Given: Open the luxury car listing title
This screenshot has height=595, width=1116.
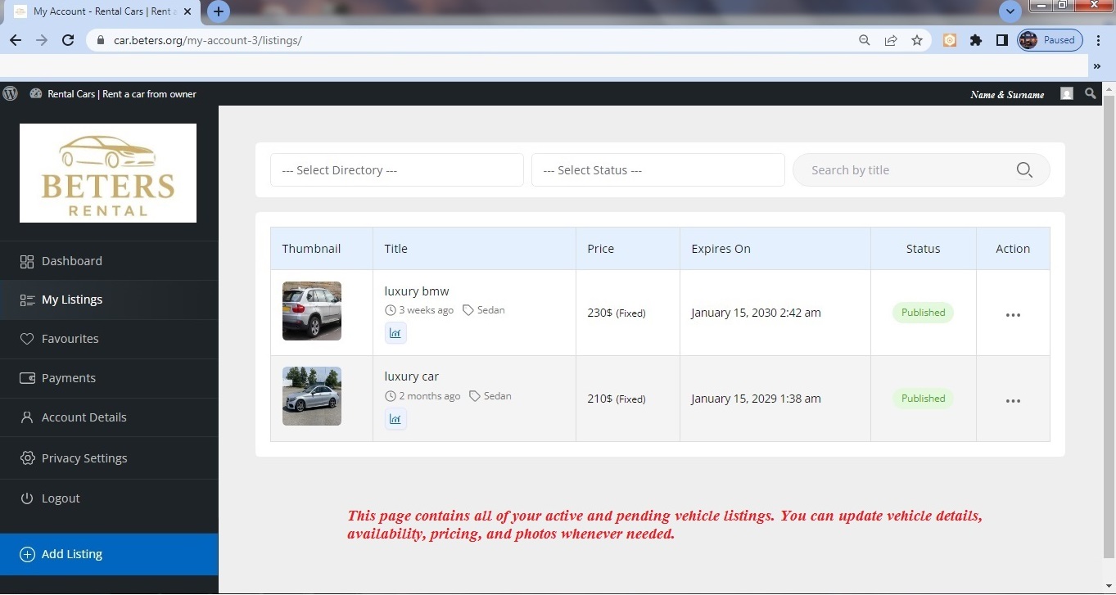Looking at the screenshot, I should click(412, 376).
